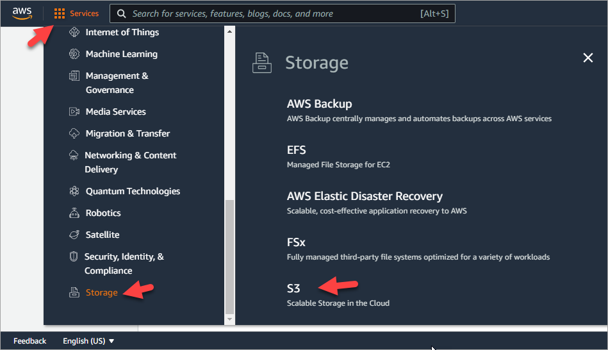
Task: Click 'Scalable Storage in the Cloud' description
Action: coord(338,303)
